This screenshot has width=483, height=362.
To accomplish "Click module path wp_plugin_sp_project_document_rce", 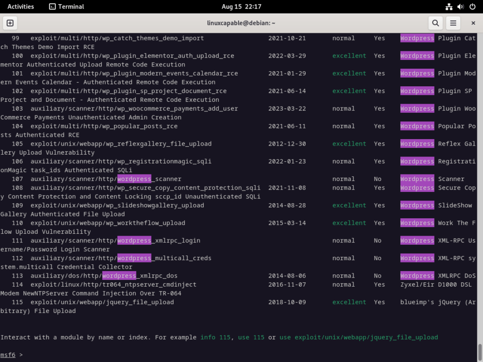I will pos(128,91).
